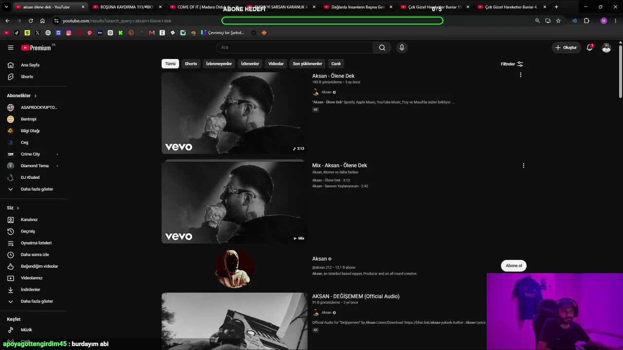This screenshot has height=350, width=623.
Task: Open the Instagram bookmark
Action: (69, 33)
